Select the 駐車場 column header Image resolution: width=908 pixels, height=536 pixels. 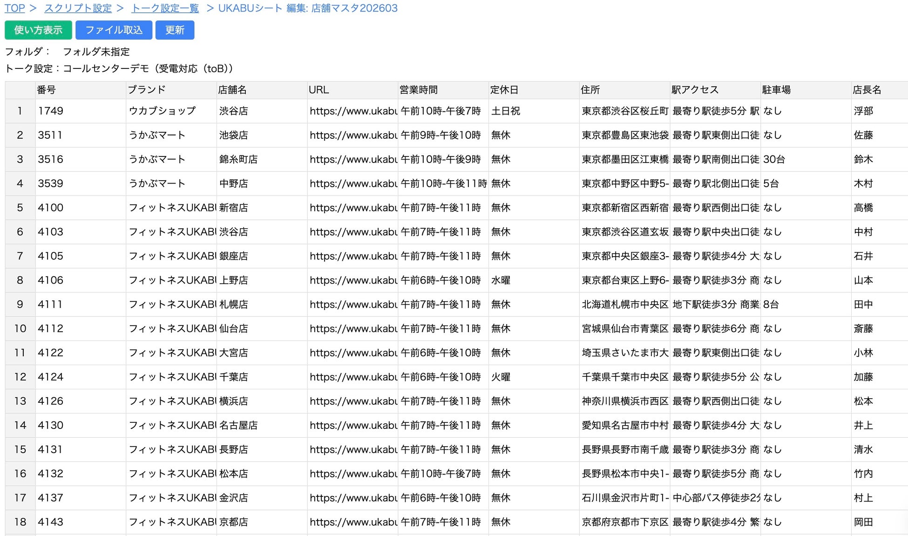click(x=805, y=90)
